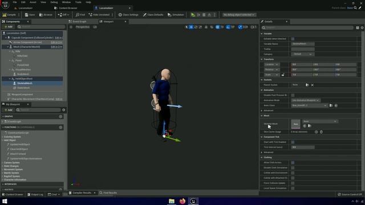Activate the translate gizmo tool in viewport
This screenshot has width=365, height=205.
tap(191, 27)
